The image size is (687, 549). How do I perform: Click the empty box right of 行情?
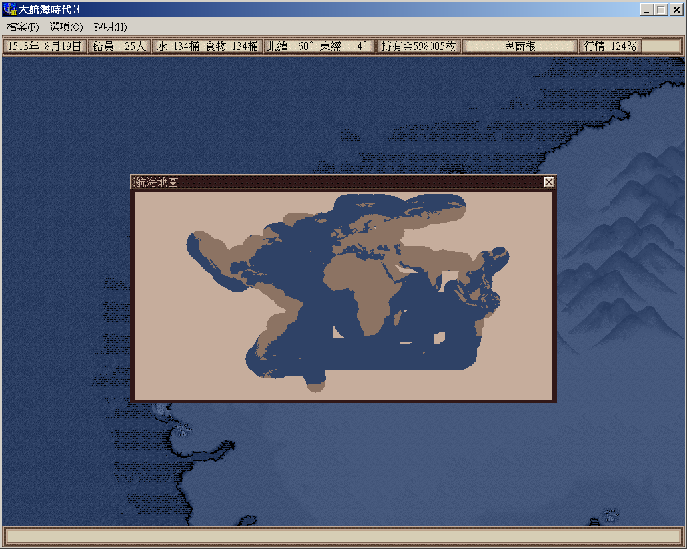(660, 46)
